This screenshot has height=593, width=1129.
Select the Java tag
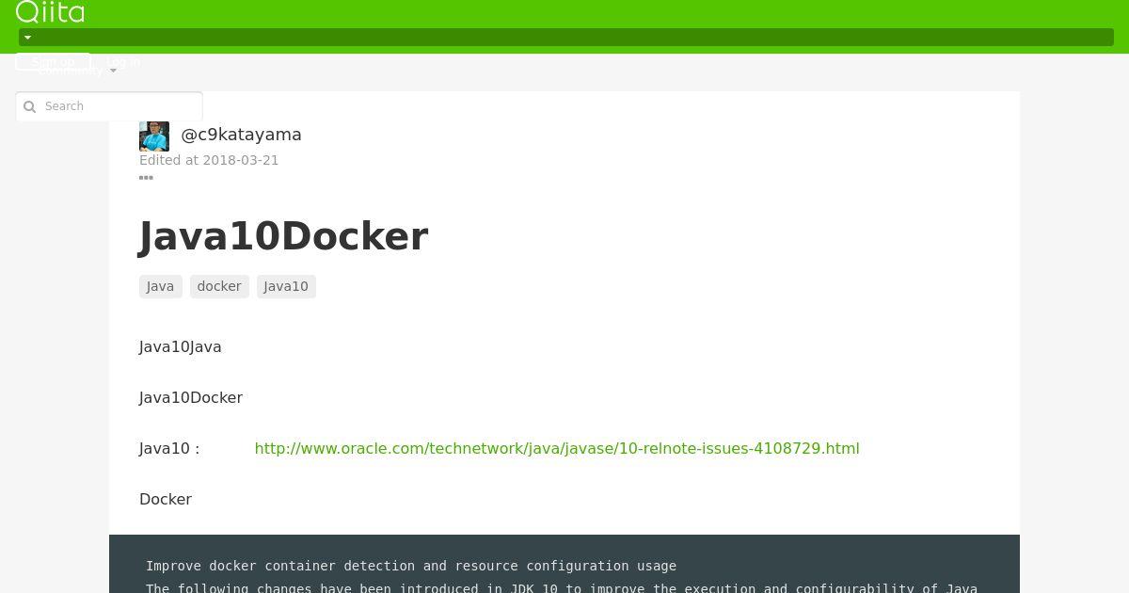point(160,286)
